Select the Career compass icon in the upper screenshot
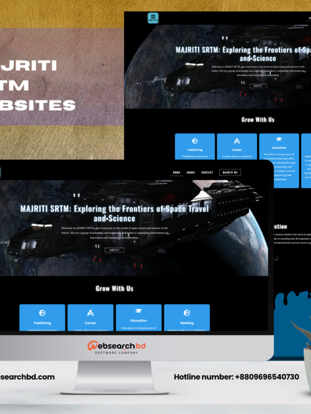Image resolution: width=311 pixels, height=414 pixels. (x=237, y=141)
